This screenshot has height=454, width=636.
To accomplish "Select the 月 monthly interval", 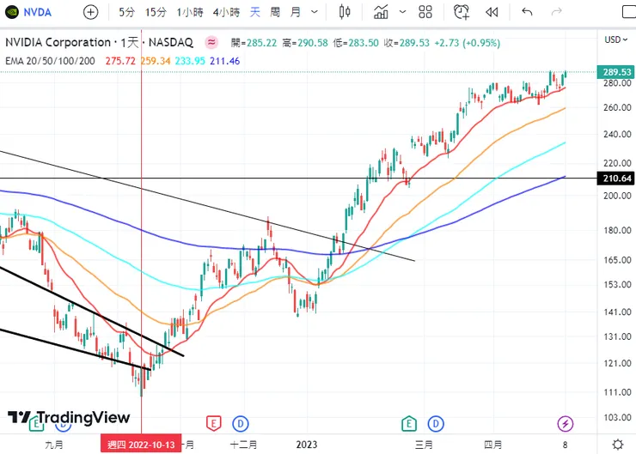I will coord(296,12).
